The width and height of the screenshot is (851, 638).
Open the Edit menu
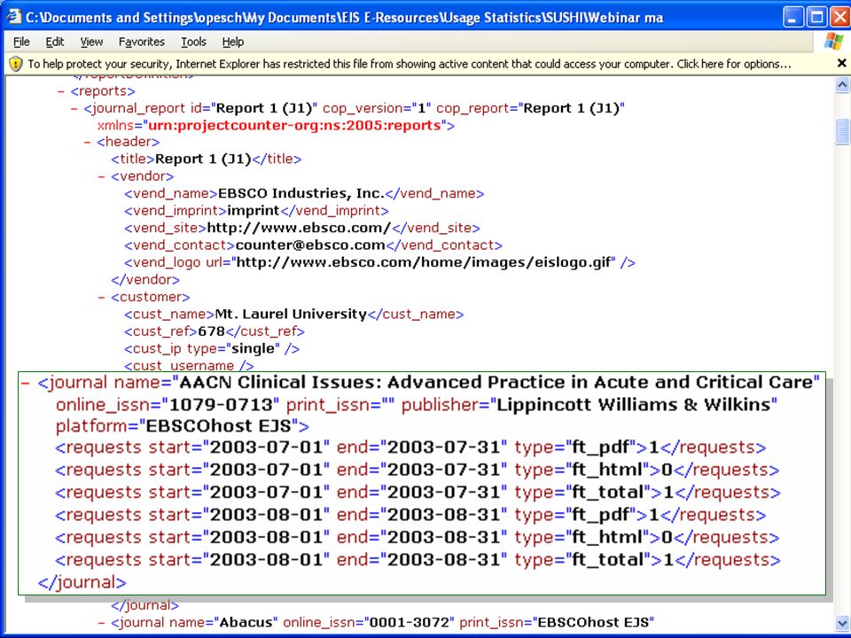(x=54, y=42)
